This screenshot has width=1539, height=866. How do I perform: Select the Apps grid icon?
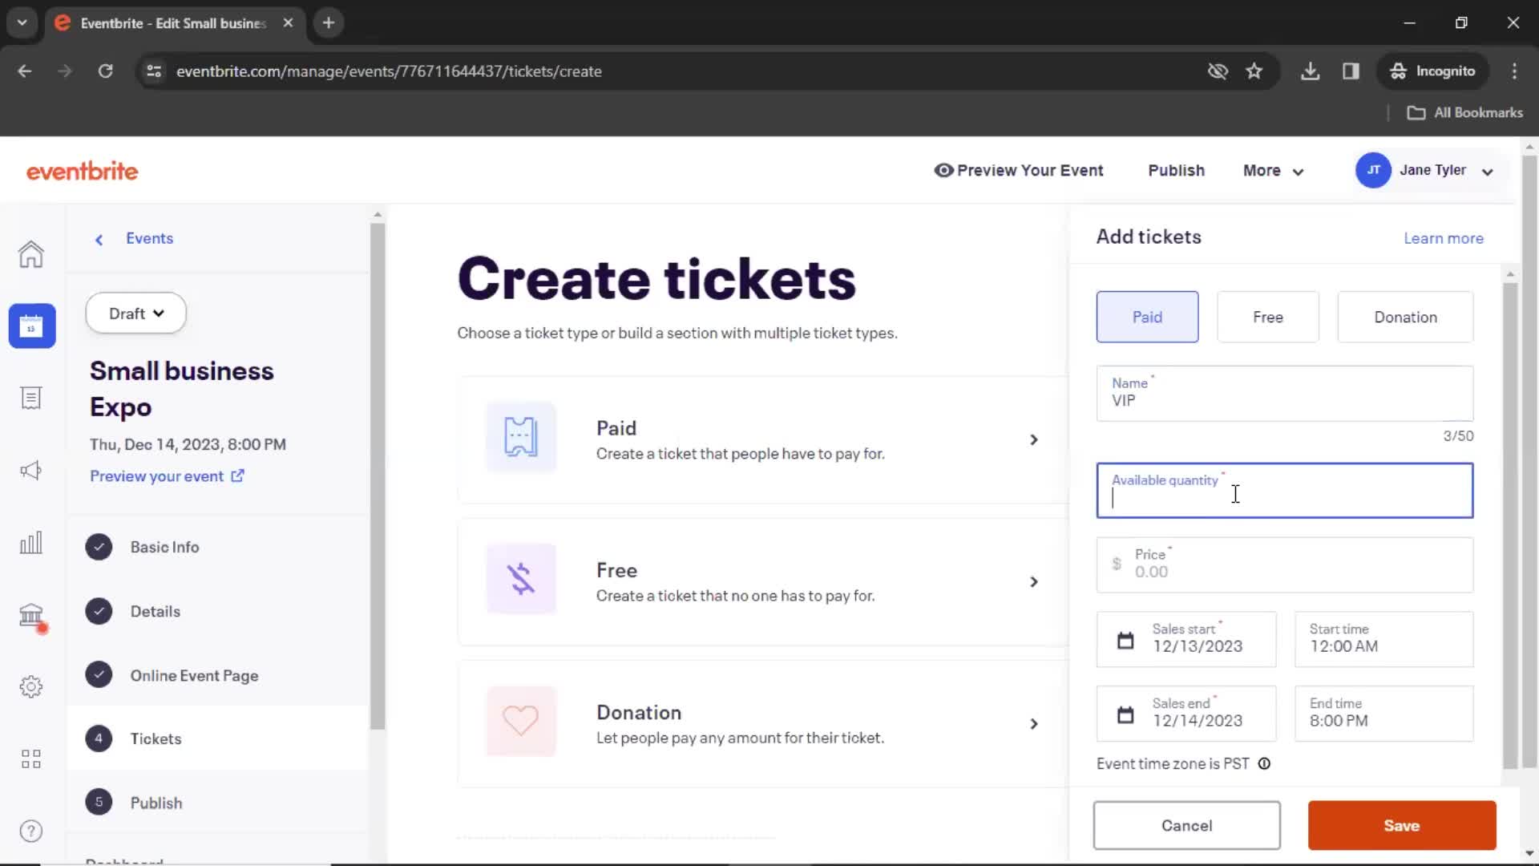point(30,757)
